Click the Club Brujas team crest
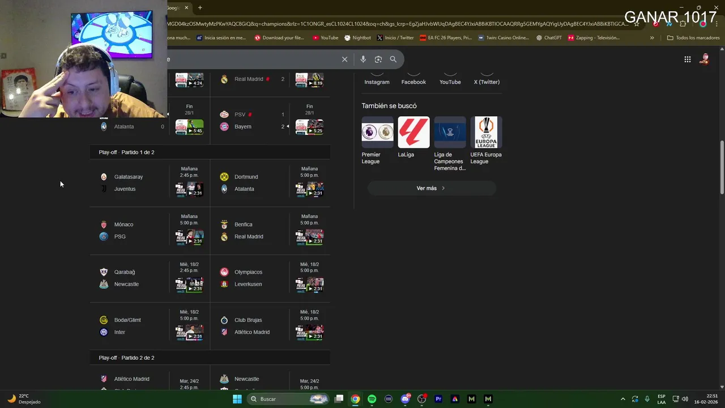The image size is (725, 408). (x=224, y=320)
